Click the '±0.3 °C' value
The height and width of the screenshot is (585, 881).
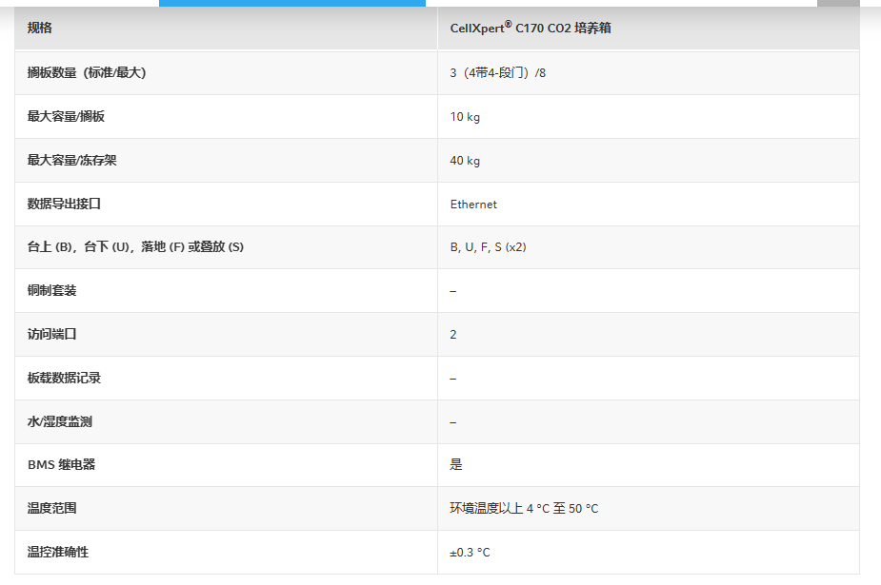point(470,553)
